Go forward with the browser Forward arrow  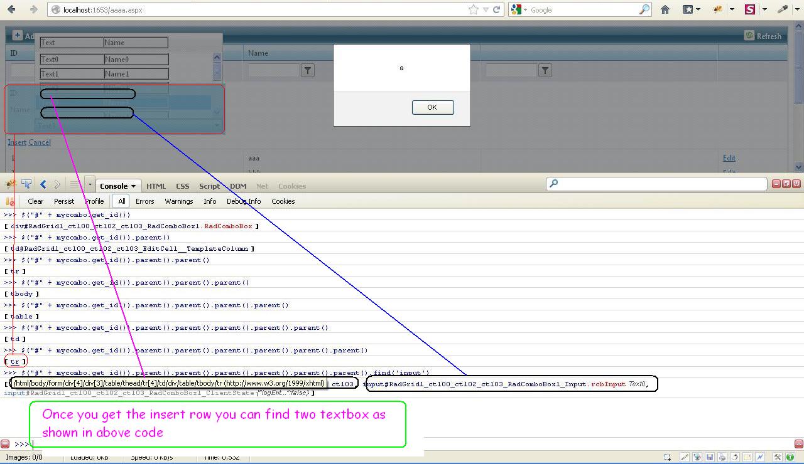[x=33, y=9]
